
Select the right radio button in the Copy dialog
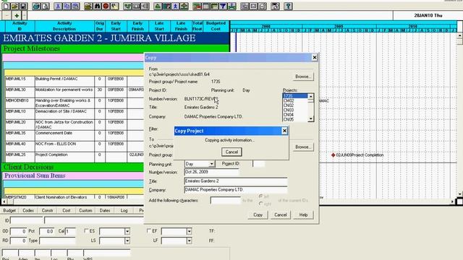(260, 204)
